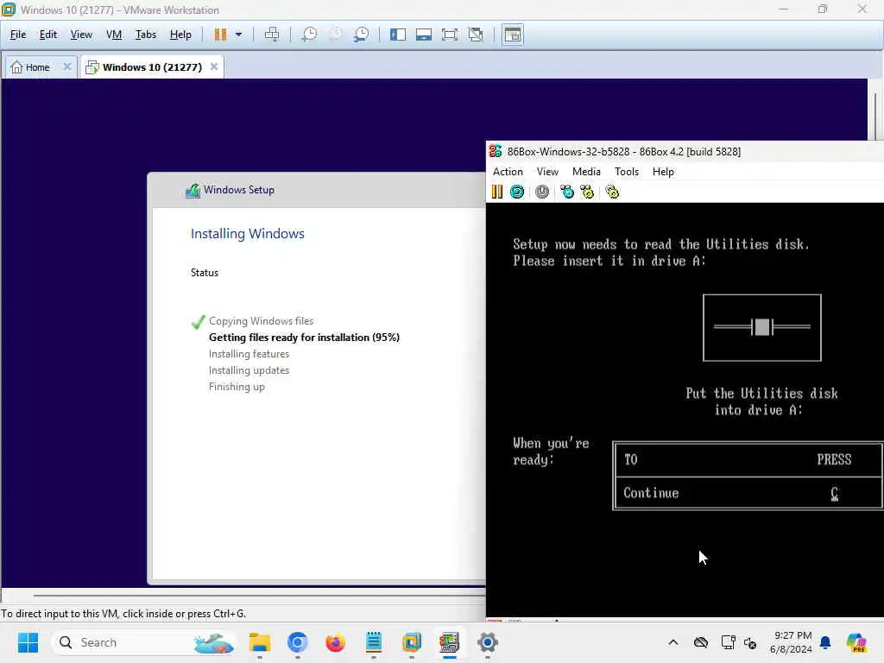
Task: Click the VM view horizontal scrollbar
Action: [x=259, y=595]
